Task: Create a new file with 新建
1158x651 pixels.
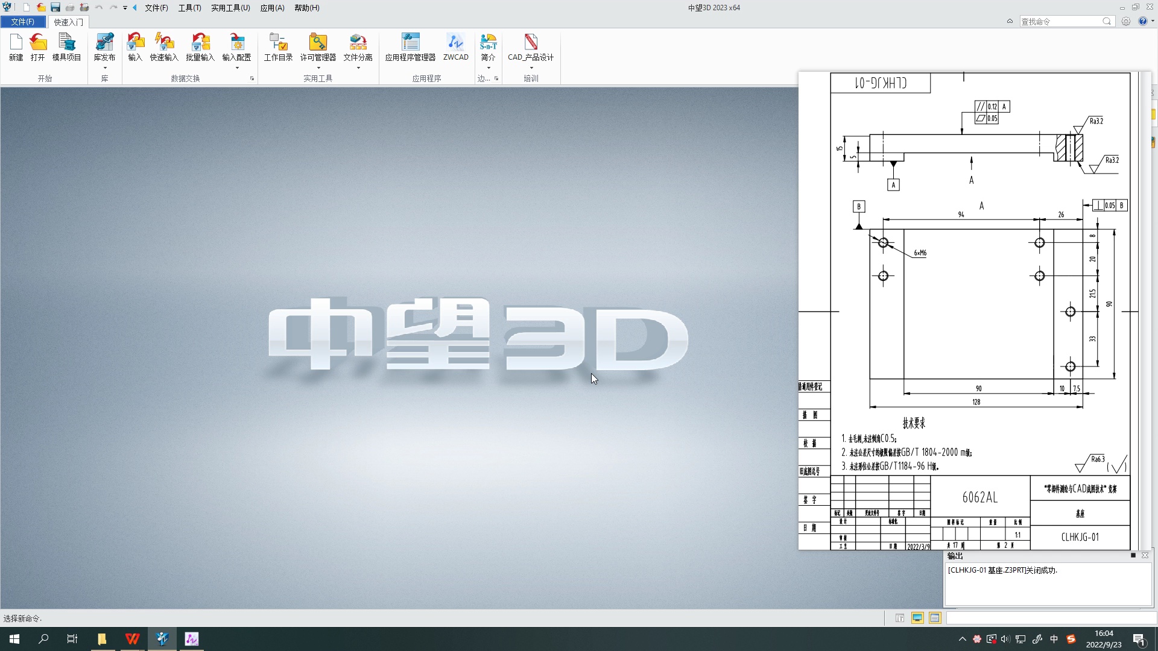Action: click(16, 48)
